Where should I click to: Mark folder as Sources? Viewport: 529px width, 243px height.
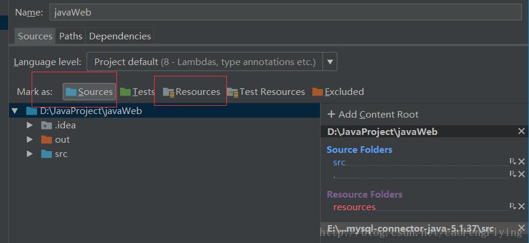click(x=89, y=92)
